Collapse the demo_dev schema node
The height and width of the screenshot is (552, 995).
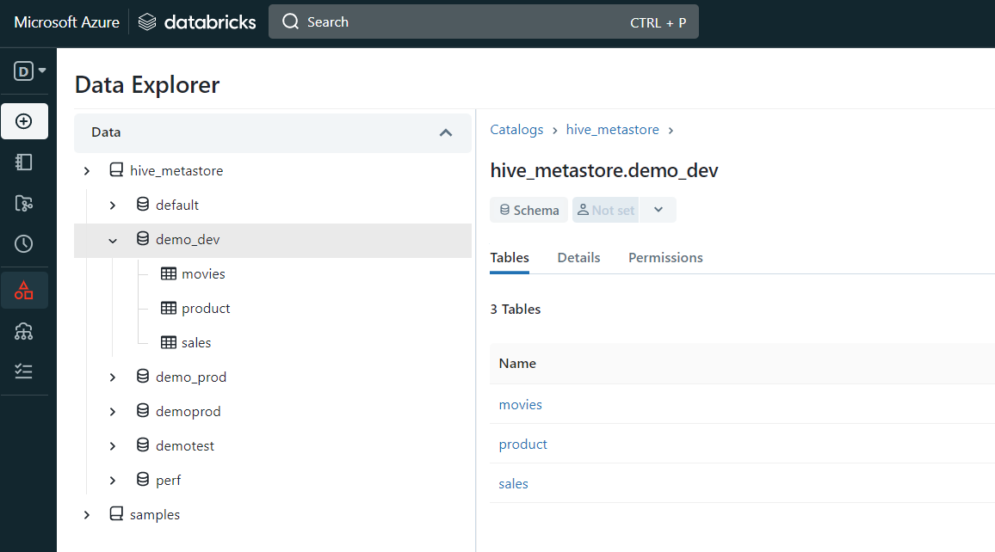pos(113,240)
